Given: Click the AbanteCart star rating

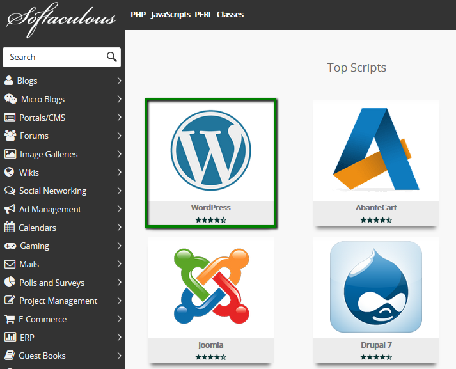Looking at the screenshot, I should click(376, 220).
